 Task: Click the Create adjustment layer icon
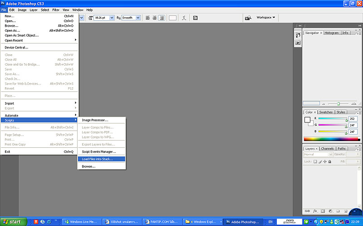pos(331,211)
